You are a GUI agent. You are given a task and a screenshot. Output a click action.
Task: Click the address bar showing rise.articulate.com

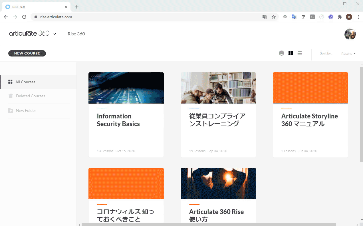pyautogui.click(x=154, y=17)
